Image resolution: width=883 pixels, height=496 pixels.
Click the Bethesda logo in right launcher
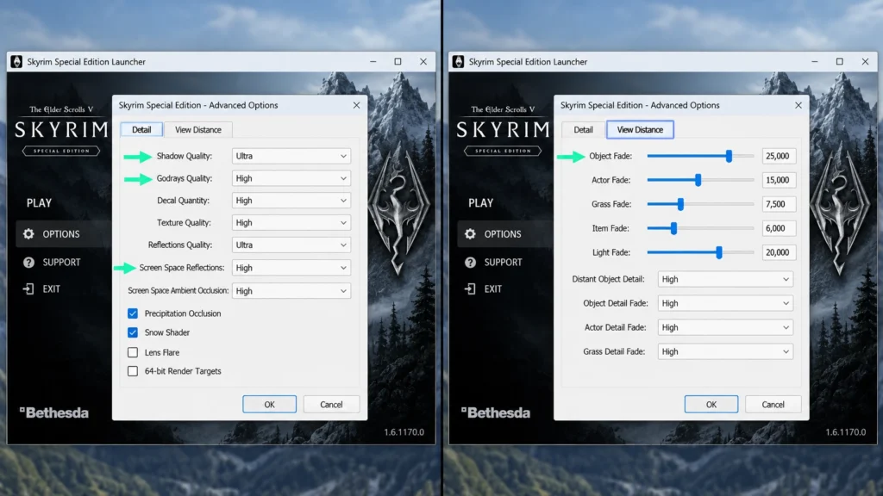tap(496, 412)
